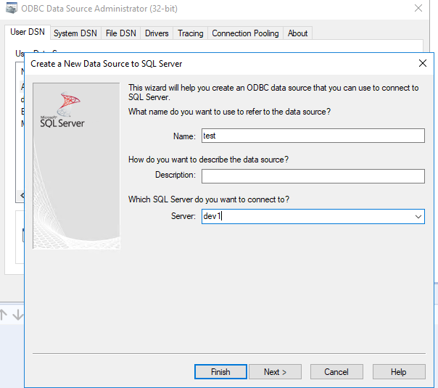
Task: Open the Tracing tab
Action: click(x=191, y=33)
